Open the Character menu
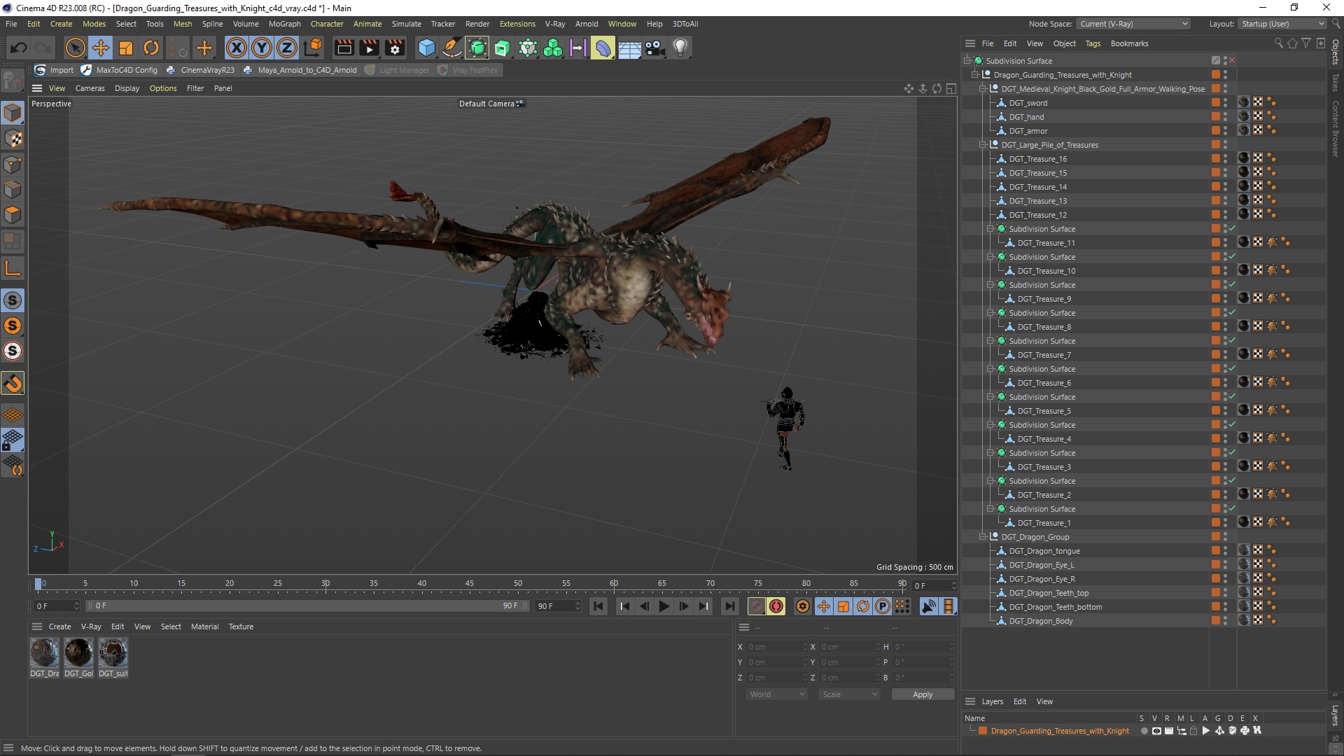Image resolution: width=1344 pixels, height=756 pixels. click(x=327, y=24)
